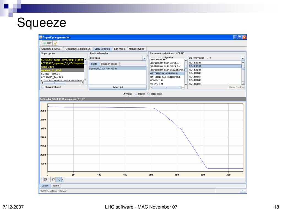Show the Graph tab
Image resolution: width=282 pixels, height=211 pixels.
[x=45, y=186]
